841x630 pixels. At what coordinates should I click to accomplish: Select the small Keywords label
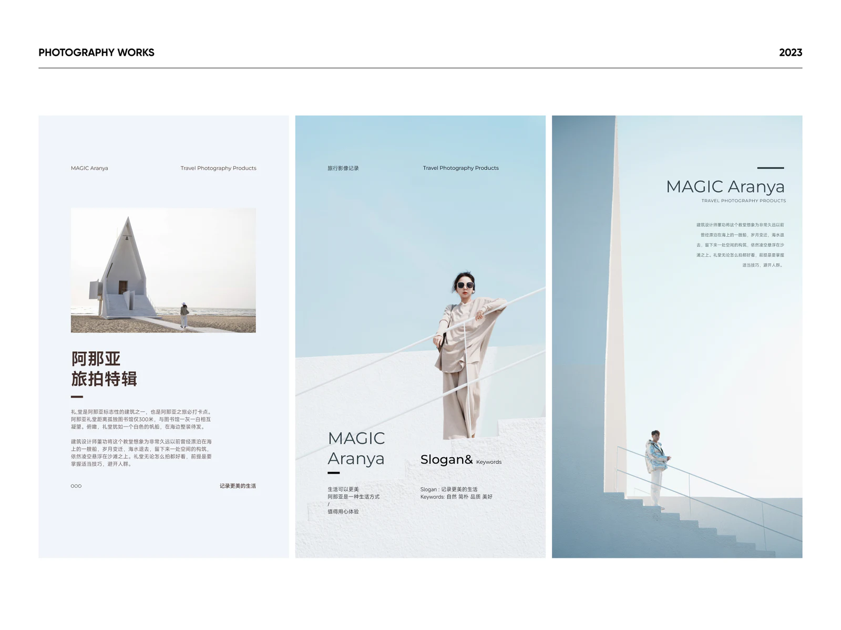point(489,462)
